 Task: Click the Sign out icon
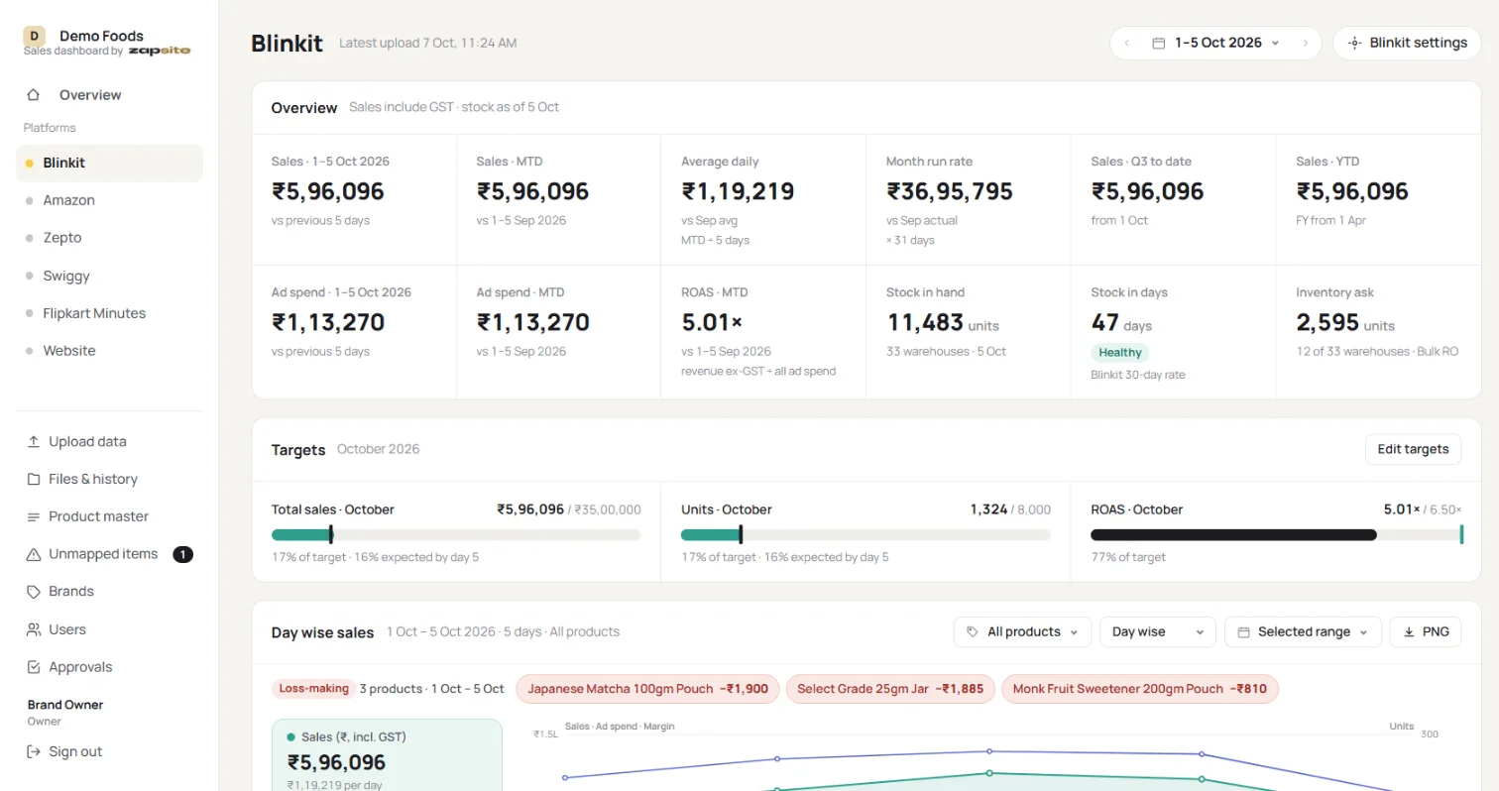click(34, 751)
